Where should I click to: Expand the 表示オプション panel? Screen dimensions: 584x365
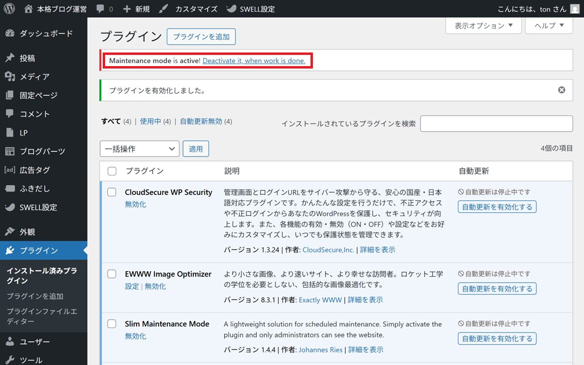click(483, 25)
